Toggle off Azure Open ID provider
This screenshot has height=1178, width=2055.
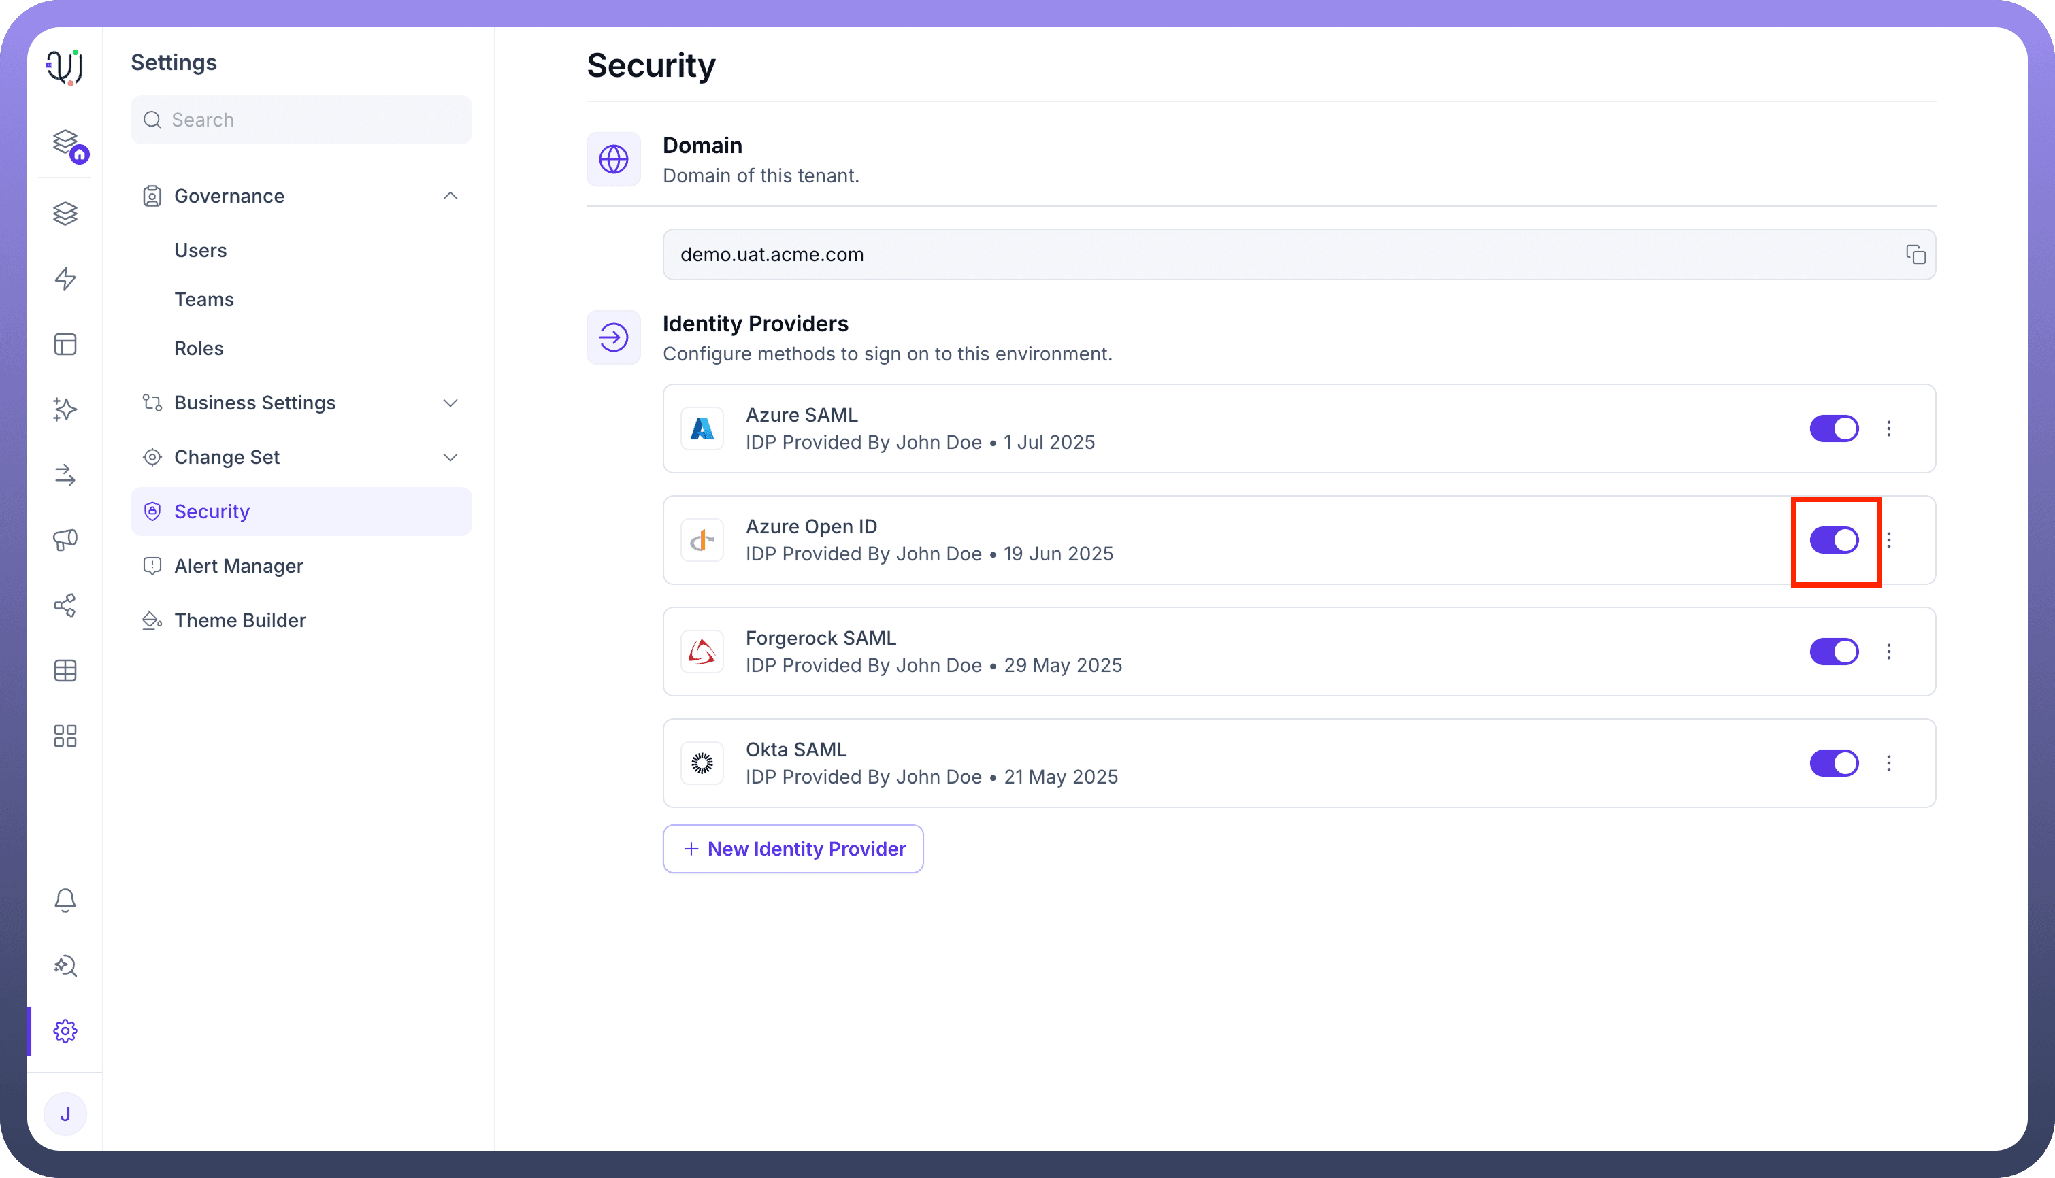point(1833,541)
